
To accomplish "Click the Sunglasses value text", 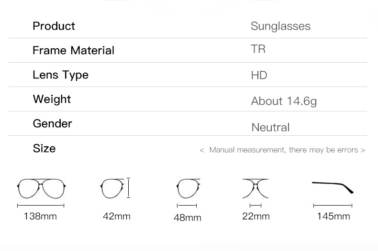I will point(280,26).
